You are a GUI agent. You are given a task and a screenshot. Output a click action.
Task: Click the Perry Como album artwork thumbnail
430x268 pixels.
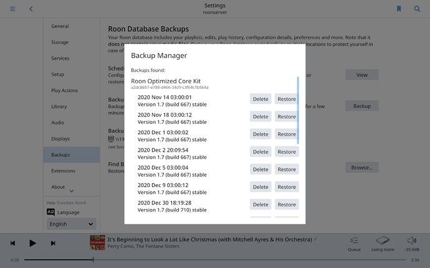(97, 243)
